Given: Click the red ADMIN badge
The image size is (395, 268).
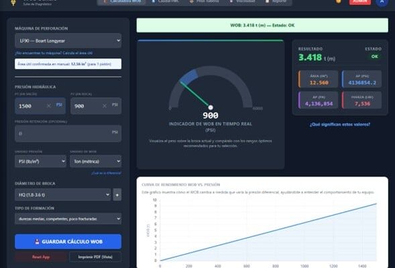Looking at the screenshot, I should coord(360,2).
